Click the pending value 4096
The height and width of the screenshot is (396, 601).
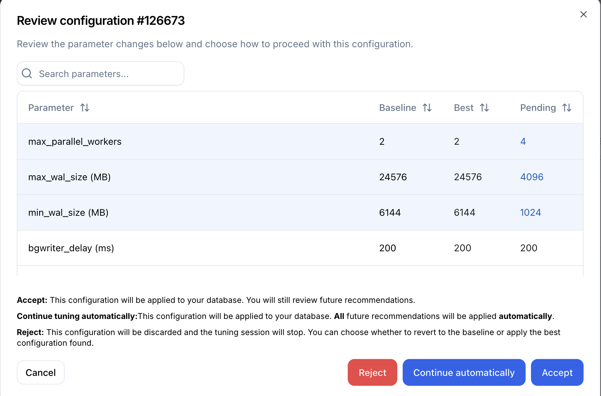pyautogui.click(x=532, y=177)
